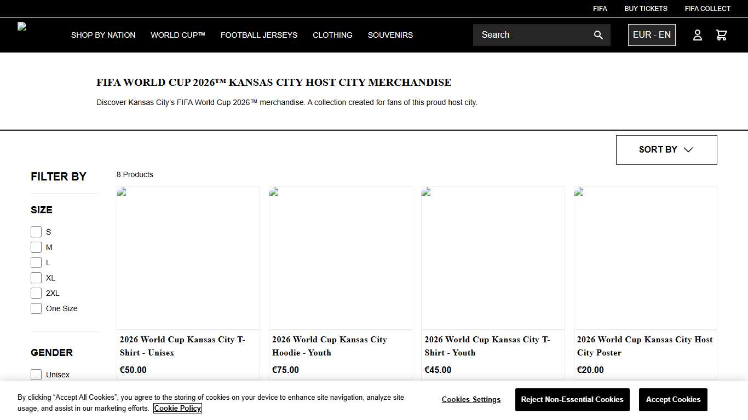
Task: View the shopping cart icon
Action: [x=721, y=34]
